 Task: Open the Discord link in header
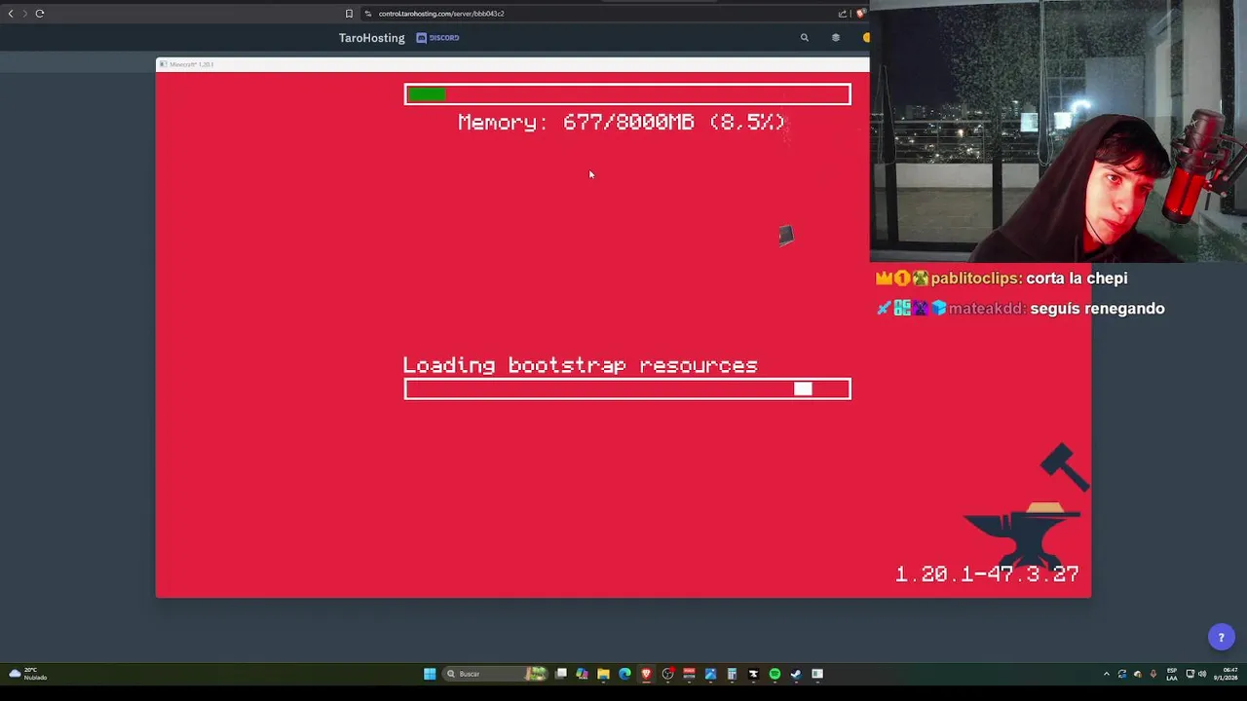pyautogui.click(x=437, y=38)
